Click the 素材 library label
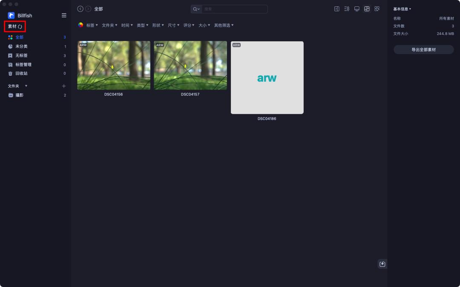 [x=12, y=26]
